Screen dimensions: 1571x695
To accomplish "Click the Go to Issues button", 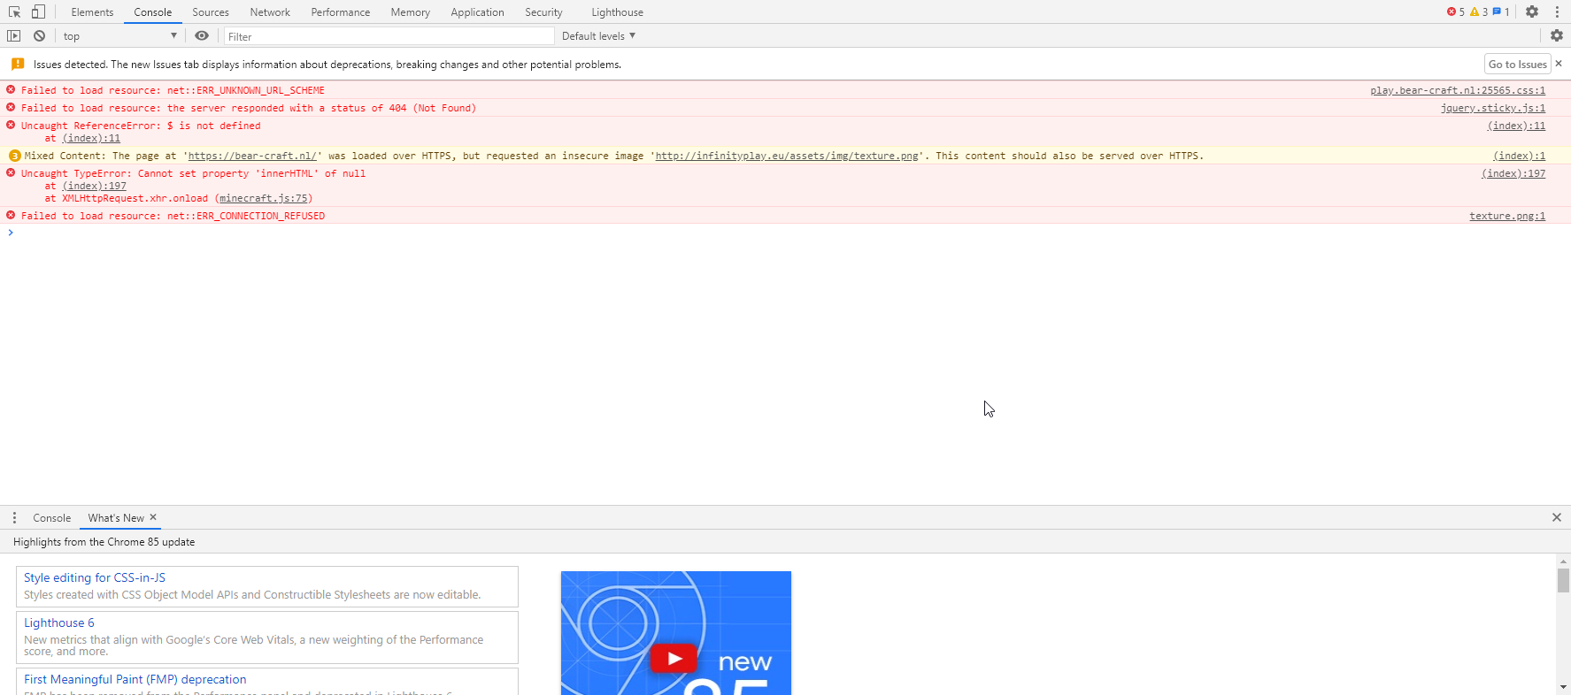I will tap(1517, 65).
